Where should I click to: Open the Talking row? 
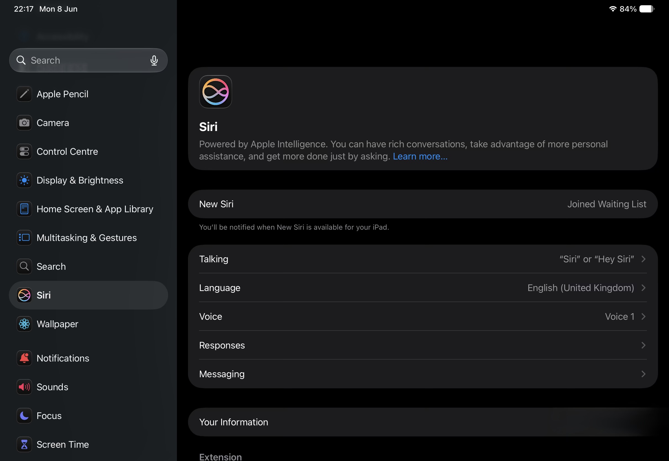point(423,259)
